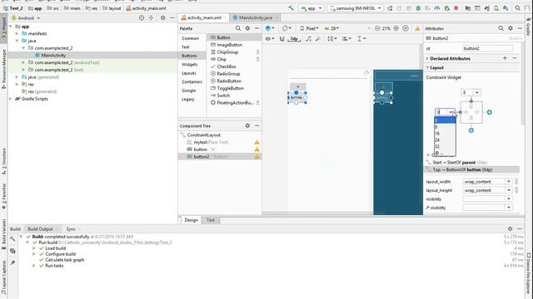Open the Android project view dropdown
Screen dimensions: 533x299
(26, 18)
